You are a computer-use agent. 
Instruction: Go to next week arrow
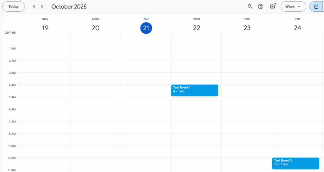click(42, 7)
